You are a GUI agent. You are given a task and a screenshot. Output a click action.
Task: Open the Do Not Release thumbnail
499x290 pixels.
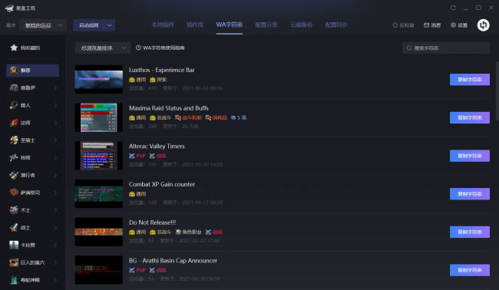[99, 232]
